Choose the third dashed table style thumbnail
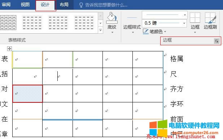Viewport: 223px width, 140px height. 58,23
